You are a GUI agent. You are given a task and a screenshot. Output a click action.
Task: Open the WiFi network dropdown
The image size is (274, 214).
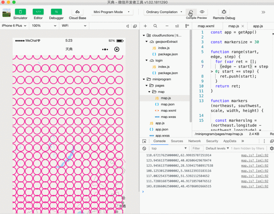74,26
